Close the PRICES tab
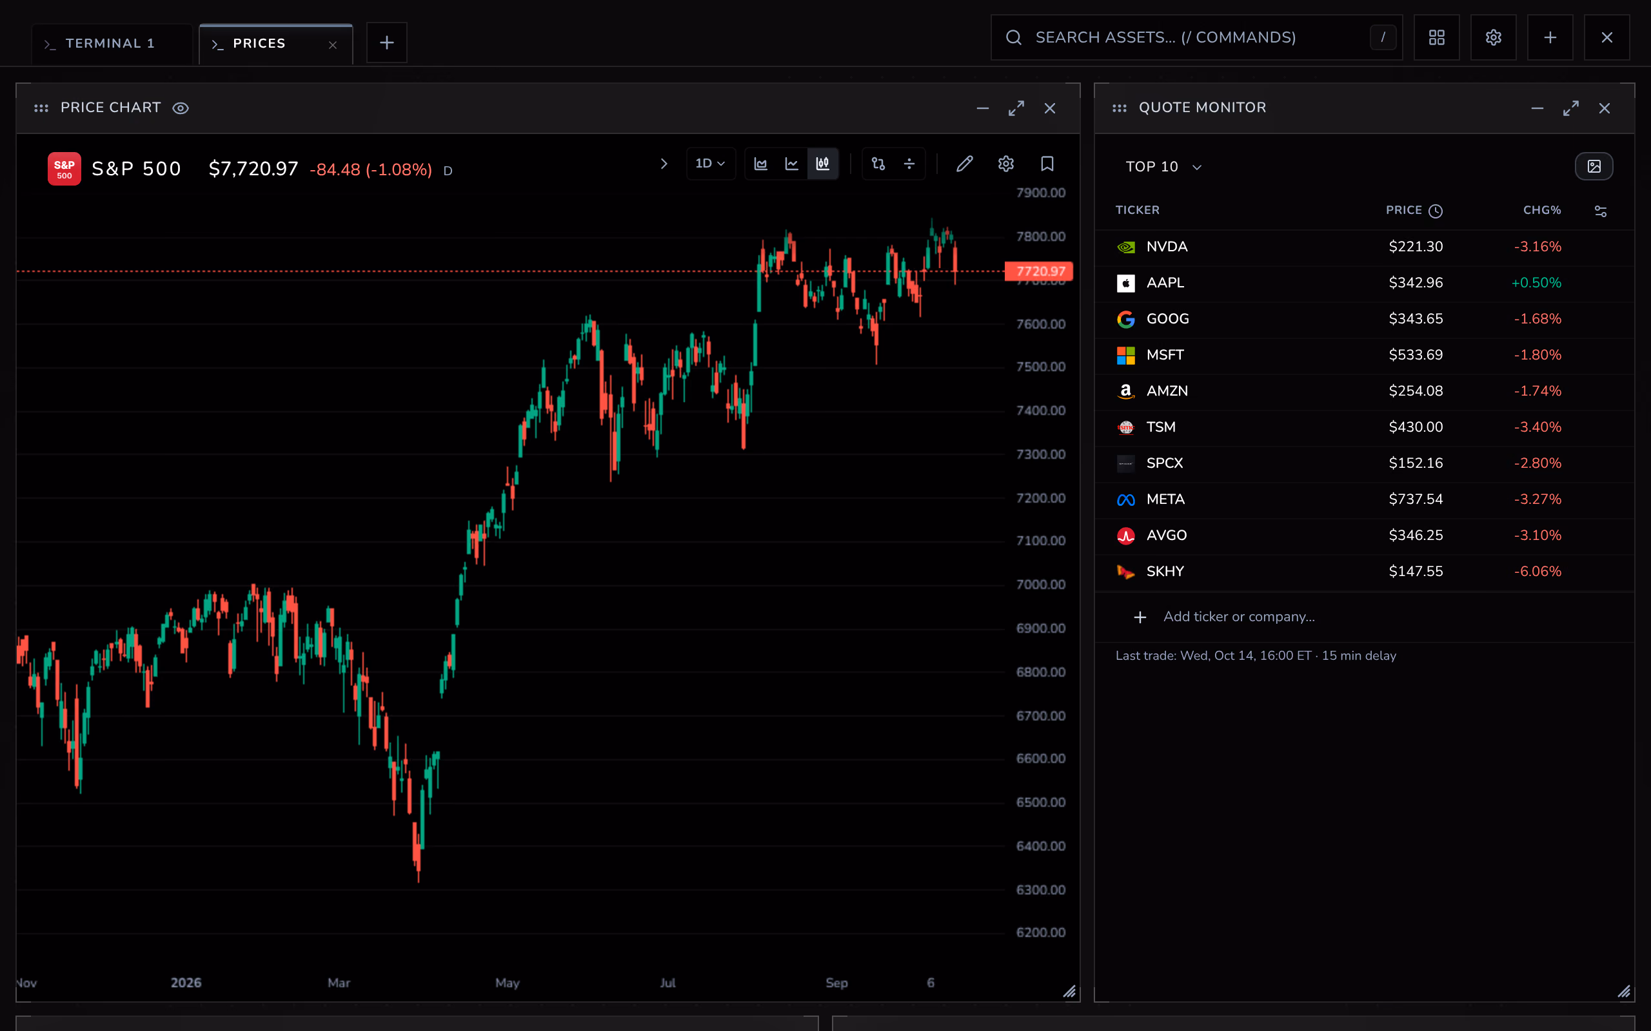The width and height of the screenshot is (1651, 1031). point(333,45)
